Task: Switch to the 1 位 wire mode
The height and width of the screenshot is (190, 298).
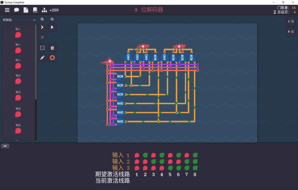Action: [x=291, y=21]
